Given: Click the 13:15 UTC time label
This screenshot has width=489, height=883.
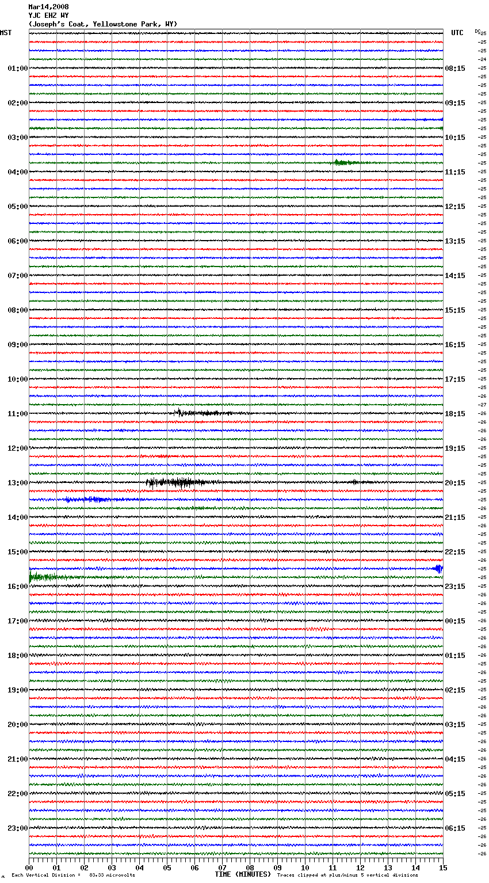Looking at the screenshot, I should 455,241.
